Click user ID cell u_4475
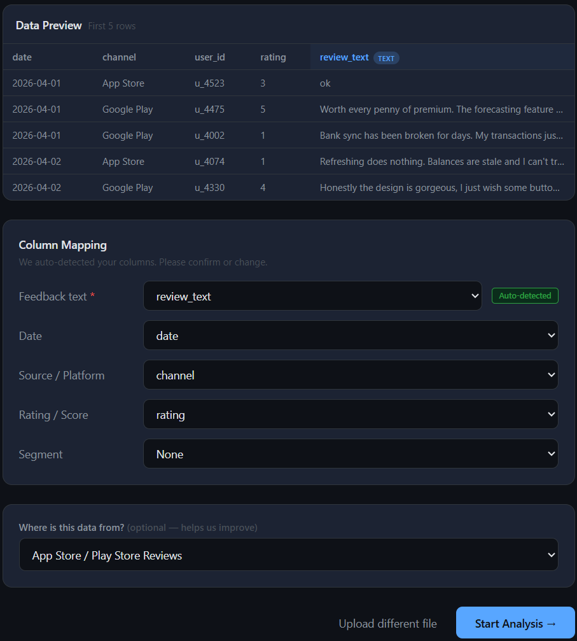The height and width of the screenshot is (641, 577). coord(210,109)
